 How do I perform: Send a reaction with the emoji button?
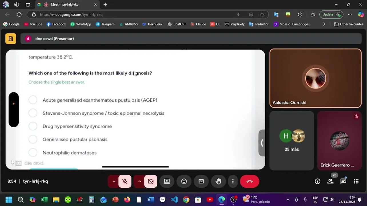(x=184, y=181)
